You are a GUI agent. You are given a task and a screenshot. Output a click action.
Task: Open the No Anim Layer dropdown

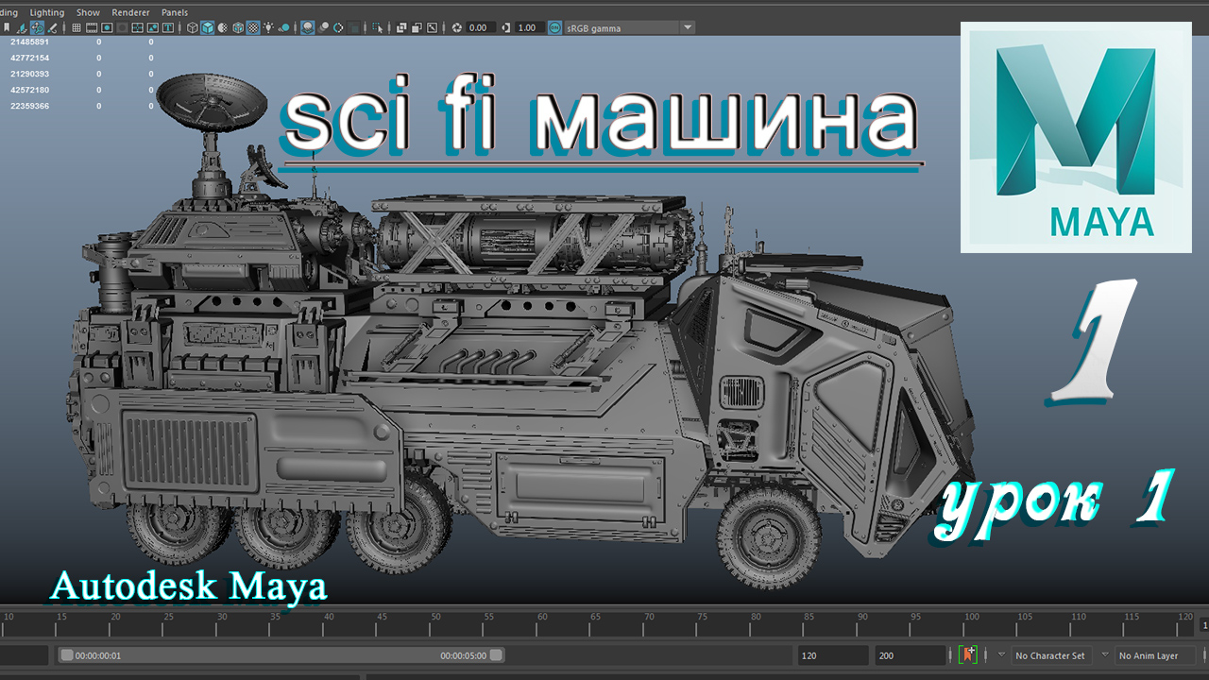point(1154,655)
